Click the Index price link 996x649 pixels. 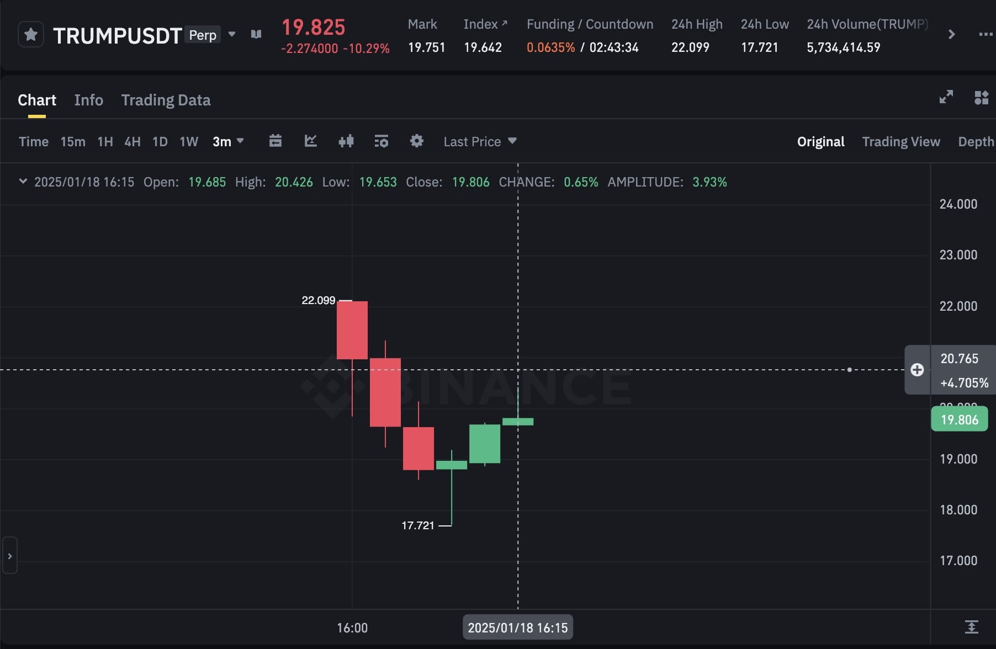click(x=485, y=24)
